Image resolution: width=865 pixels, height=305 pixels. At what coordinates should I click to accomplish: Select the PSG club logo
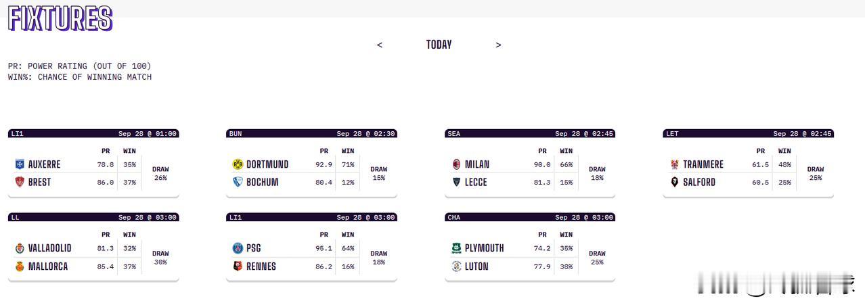pos(238,248)
